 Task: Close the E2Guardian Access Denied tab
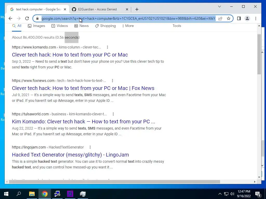coord(127,9)
